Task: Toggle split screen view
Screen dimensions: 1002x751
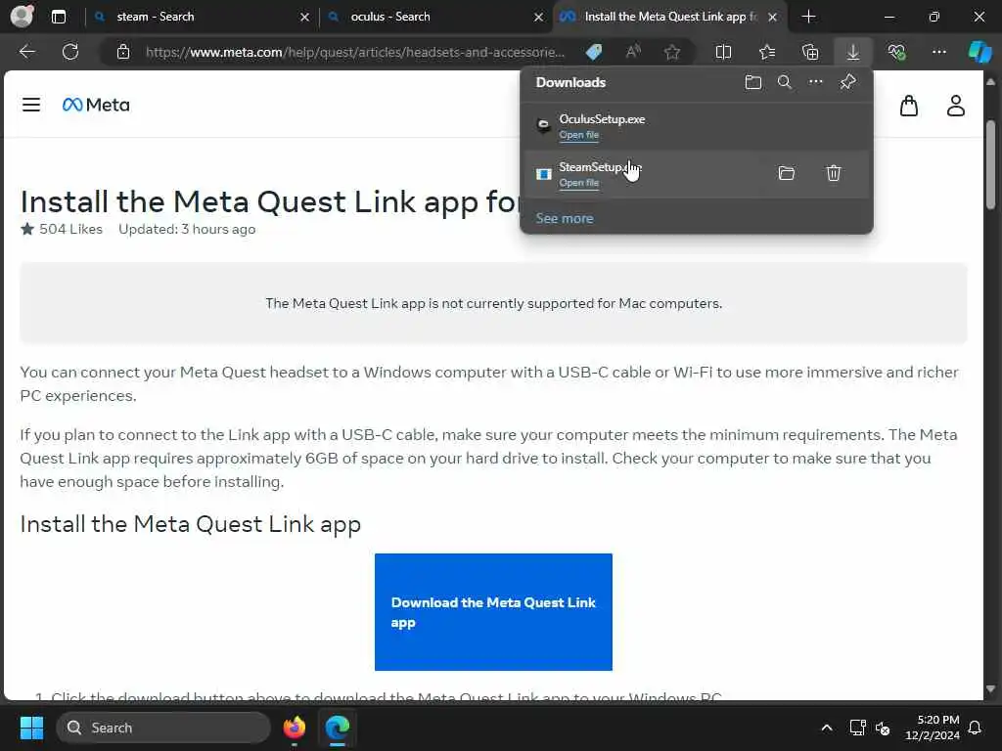Action: [x=723, y=52]
